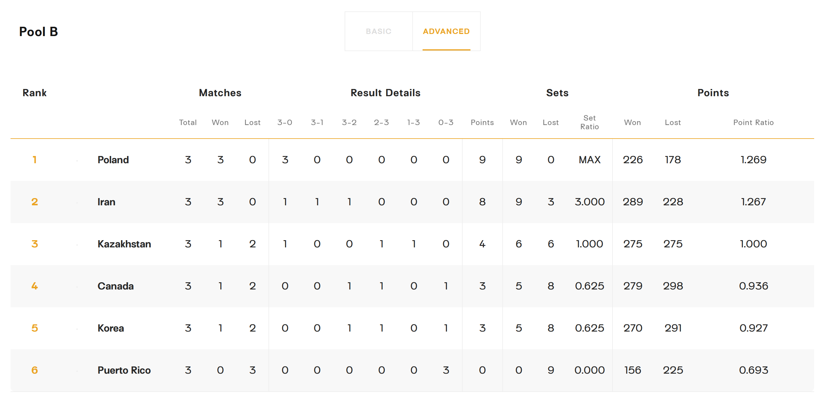Screen dimensions: 825x407
Task: Switch to the BASIC tab
Action: click(x=378, y=31)
